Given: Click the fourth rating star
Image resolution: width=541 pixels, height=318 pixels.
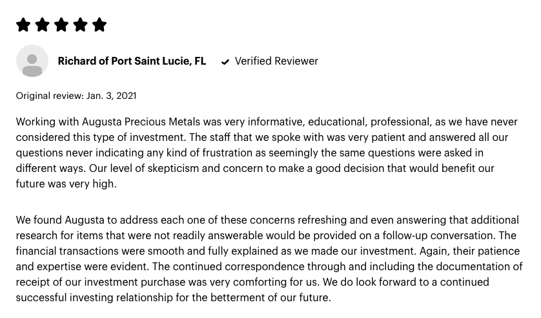Looking at the screenshot, I should (x=80, y=25).
